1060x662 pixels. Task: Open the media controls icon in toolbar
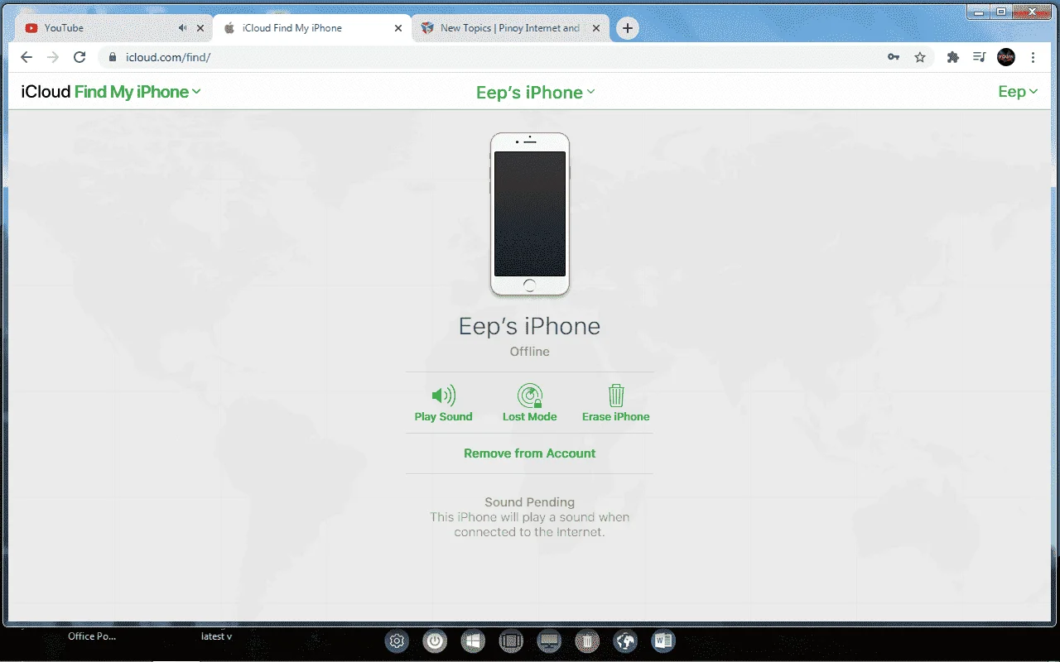[980, 57]
